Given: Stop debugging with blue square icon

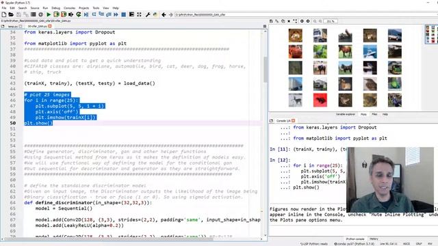Looking at the screenshot, I should [x=123, y=14].
